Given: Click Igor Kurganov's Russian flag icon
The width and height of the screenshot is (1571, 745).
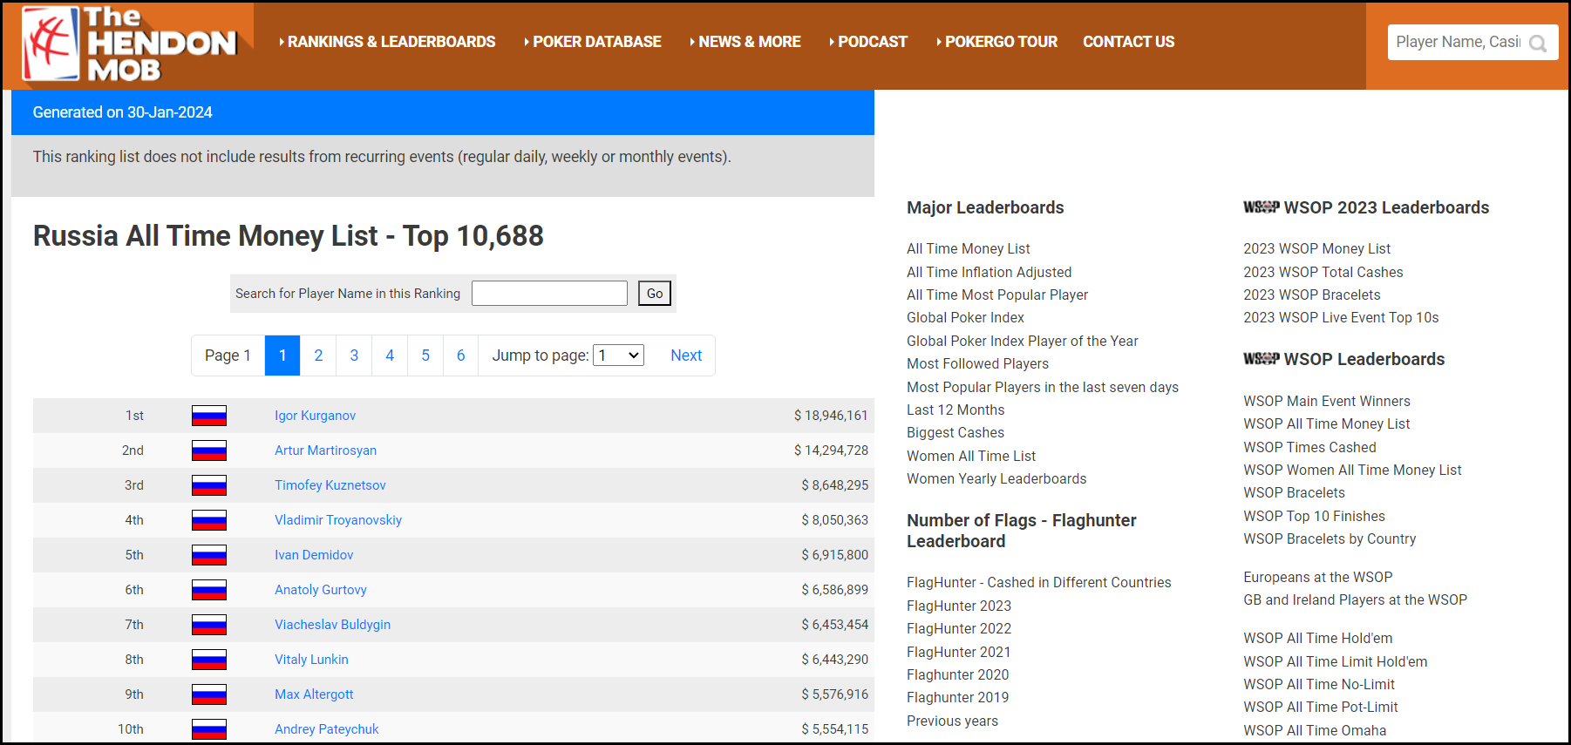Looking at the screenshot, I should pos(209,416).
